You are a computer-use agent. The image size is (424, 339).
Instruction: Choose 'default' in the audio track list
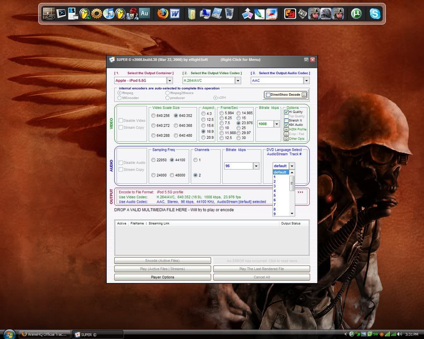coord(281,172)
